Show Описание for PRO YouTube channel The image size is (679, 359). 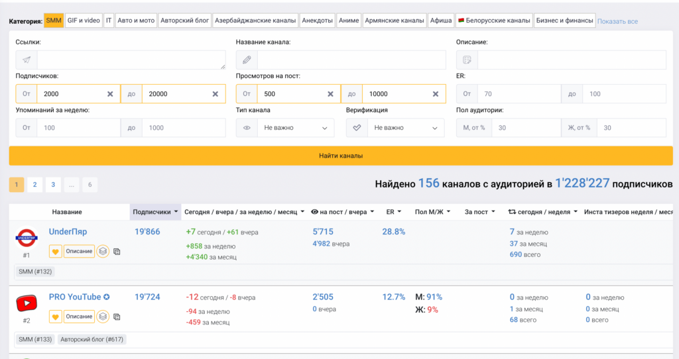80,317
